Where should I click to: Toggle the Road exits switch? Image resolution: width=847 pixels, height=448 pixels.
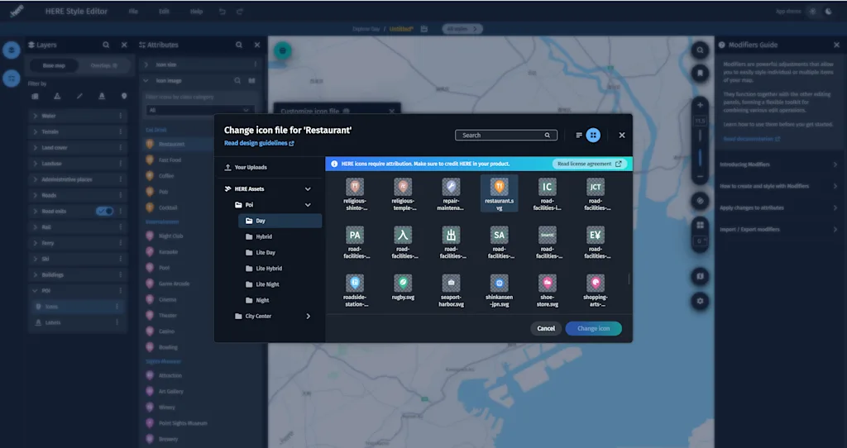pyautogui.click(x=105, y=211)
